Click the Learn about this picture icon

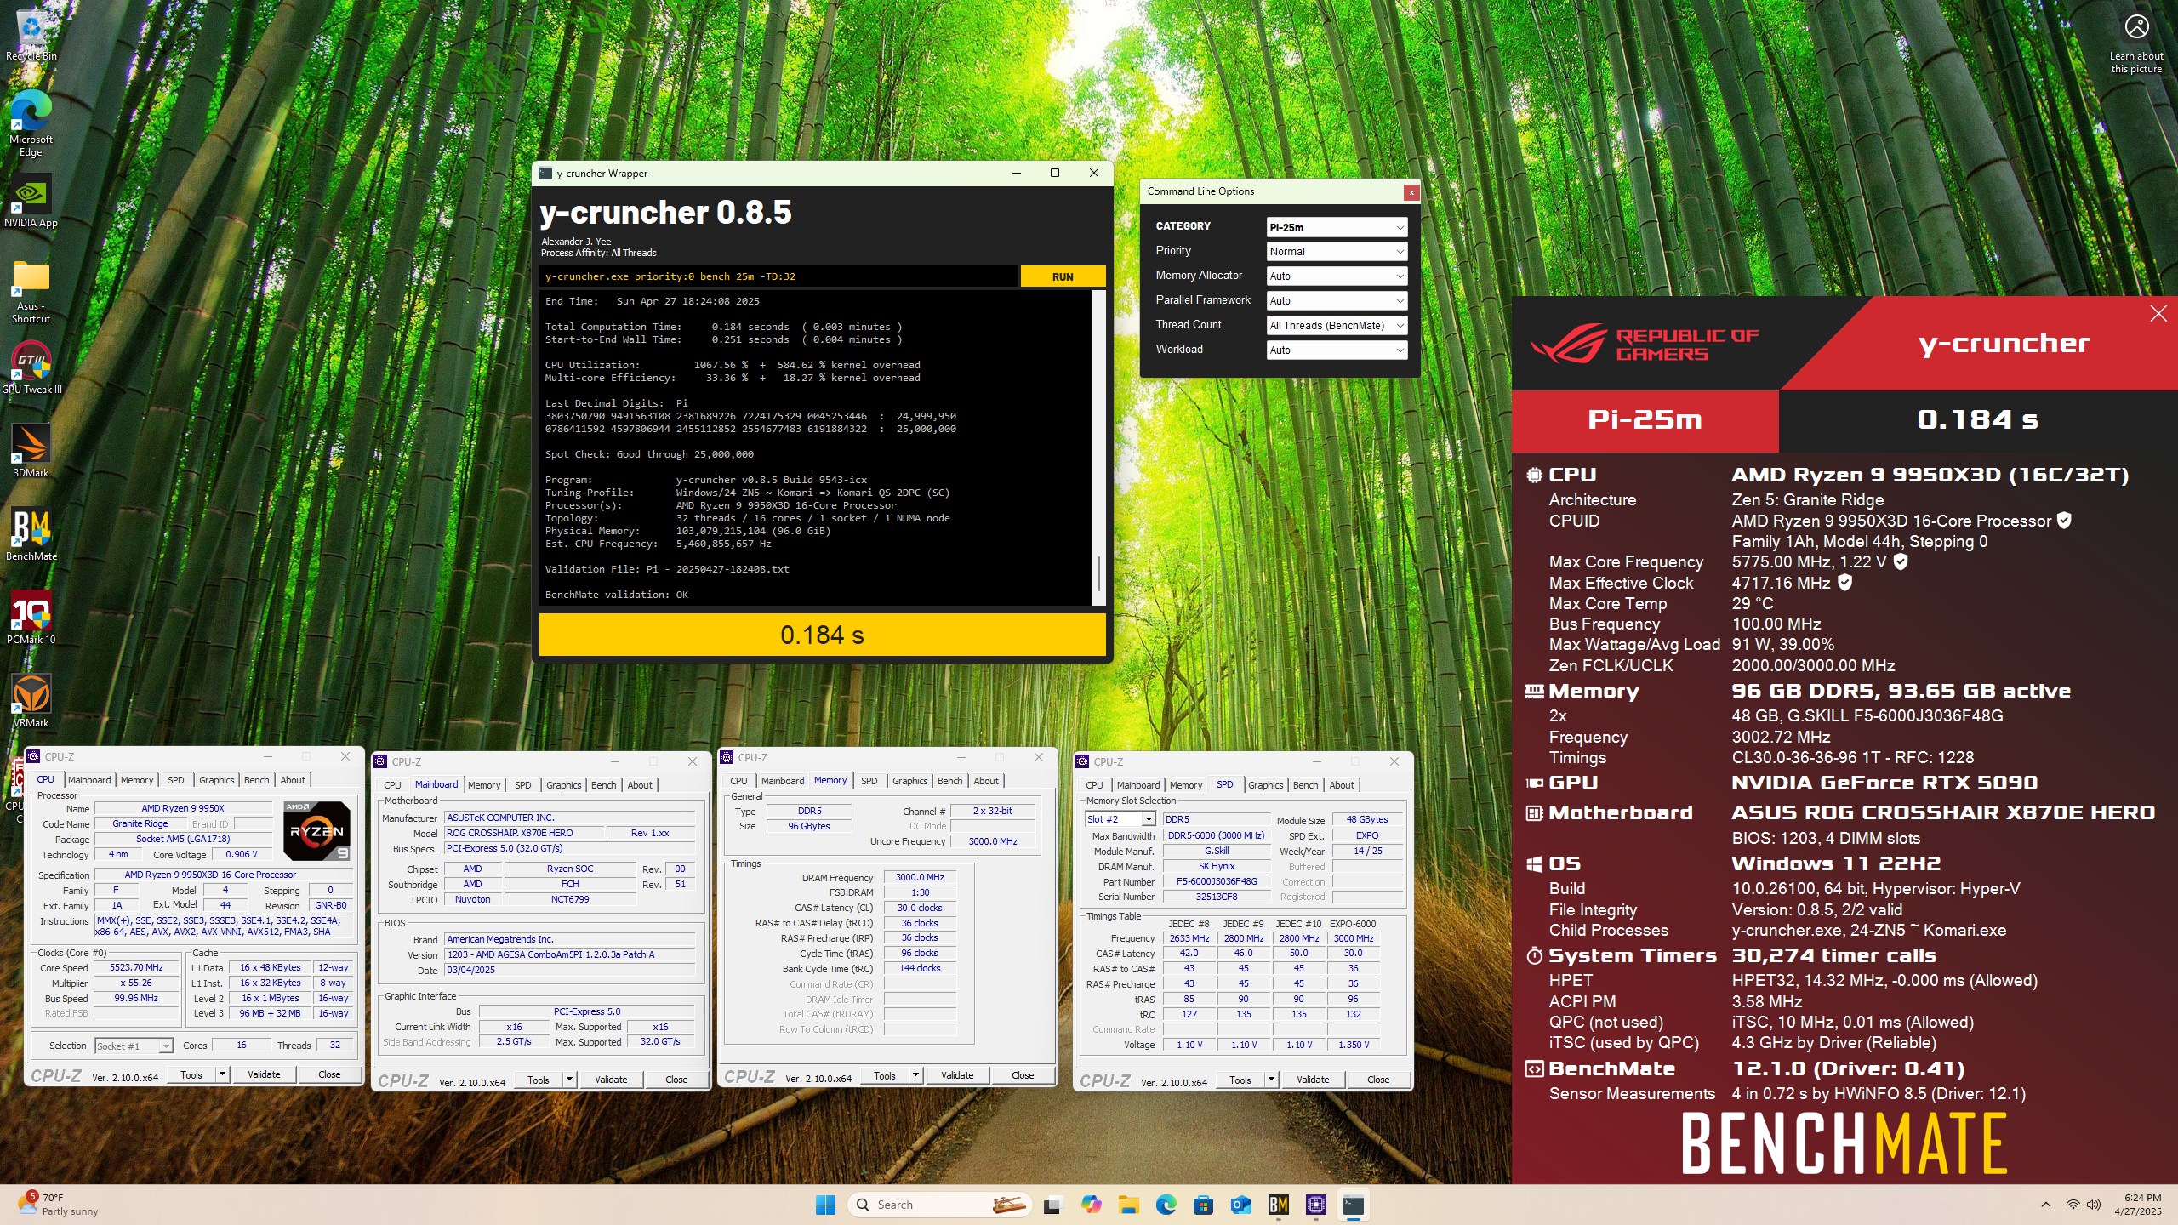coord(2136,43)
